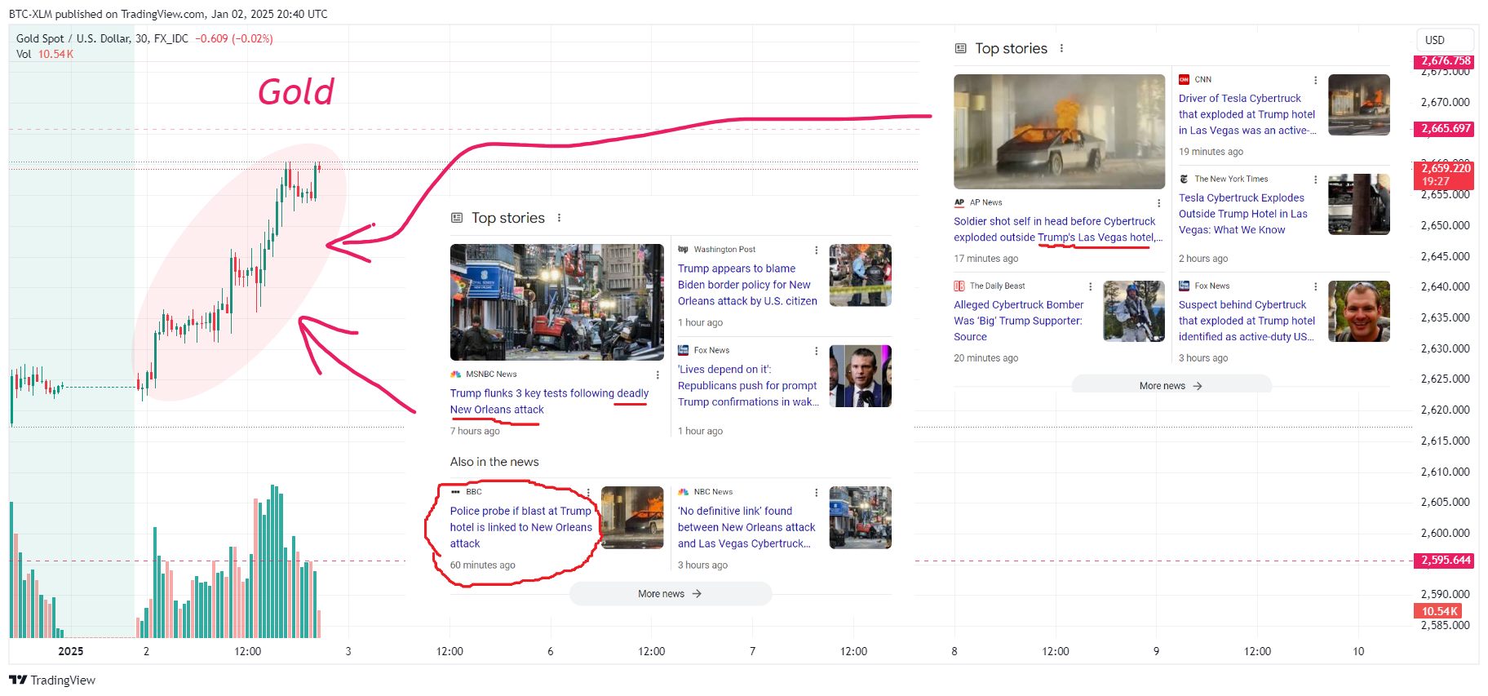Open 'Soldier shot self in head' headline
This screenshot has height=696, width=1488.
1057,229
